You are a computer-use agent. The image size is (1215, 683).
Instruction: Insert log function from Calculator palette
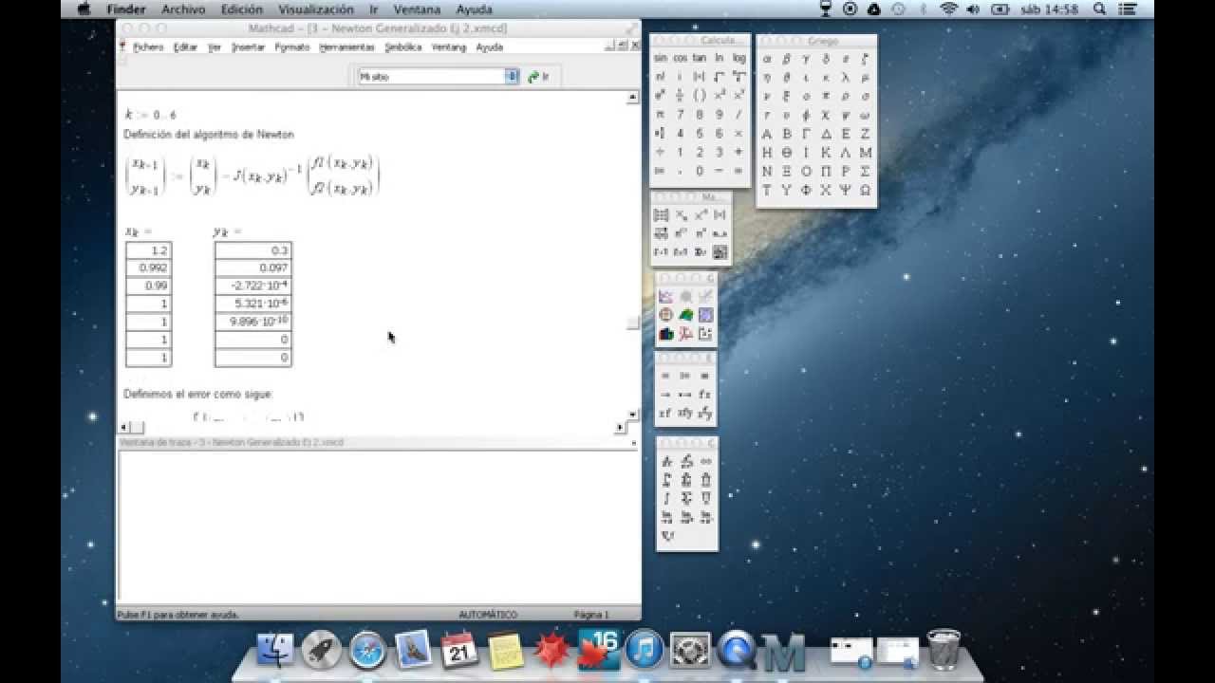(x=738, y=58)
